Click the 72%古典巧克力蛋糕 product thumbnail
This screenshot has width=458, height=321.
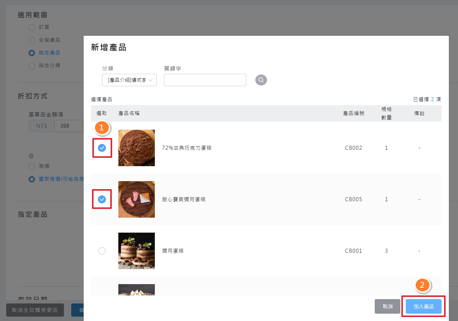[x=136, y=148]
